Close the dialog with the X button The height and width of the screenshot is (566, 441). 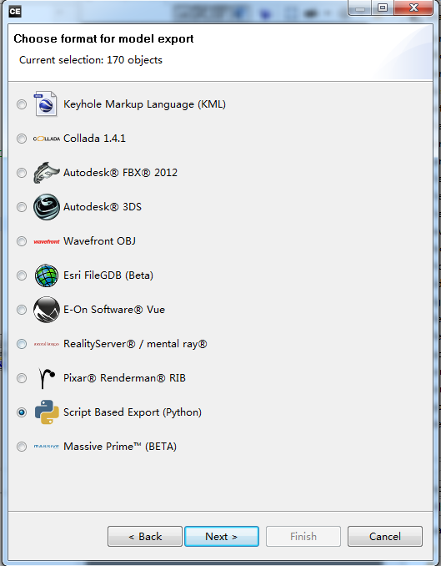point(413,8)
